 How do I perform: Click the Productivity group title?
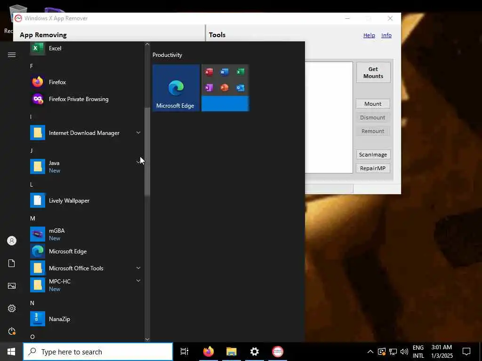[167, 55]
